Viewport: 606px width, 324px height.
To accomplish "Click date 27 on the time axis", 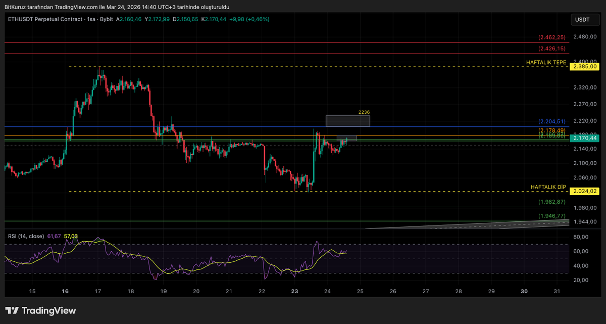I will [x=426, y=292].
